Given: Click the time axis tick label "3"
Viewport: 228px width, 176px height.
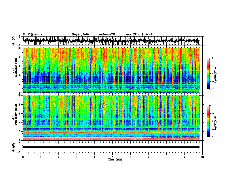Looking at the screenshot, I should click(77, 157).
